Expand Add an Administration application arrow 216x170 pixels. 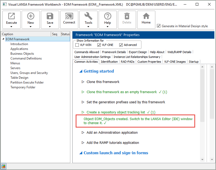pyautogui.click(x=83, y=133)
